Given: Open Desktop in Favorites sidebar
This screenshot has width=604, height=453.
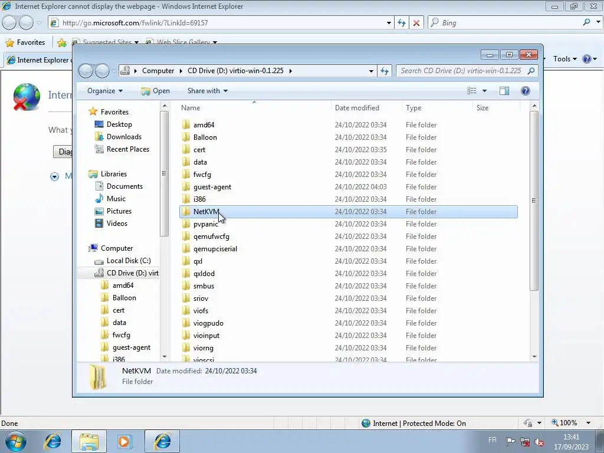Looking at the screenshot, I should point(119,124).
